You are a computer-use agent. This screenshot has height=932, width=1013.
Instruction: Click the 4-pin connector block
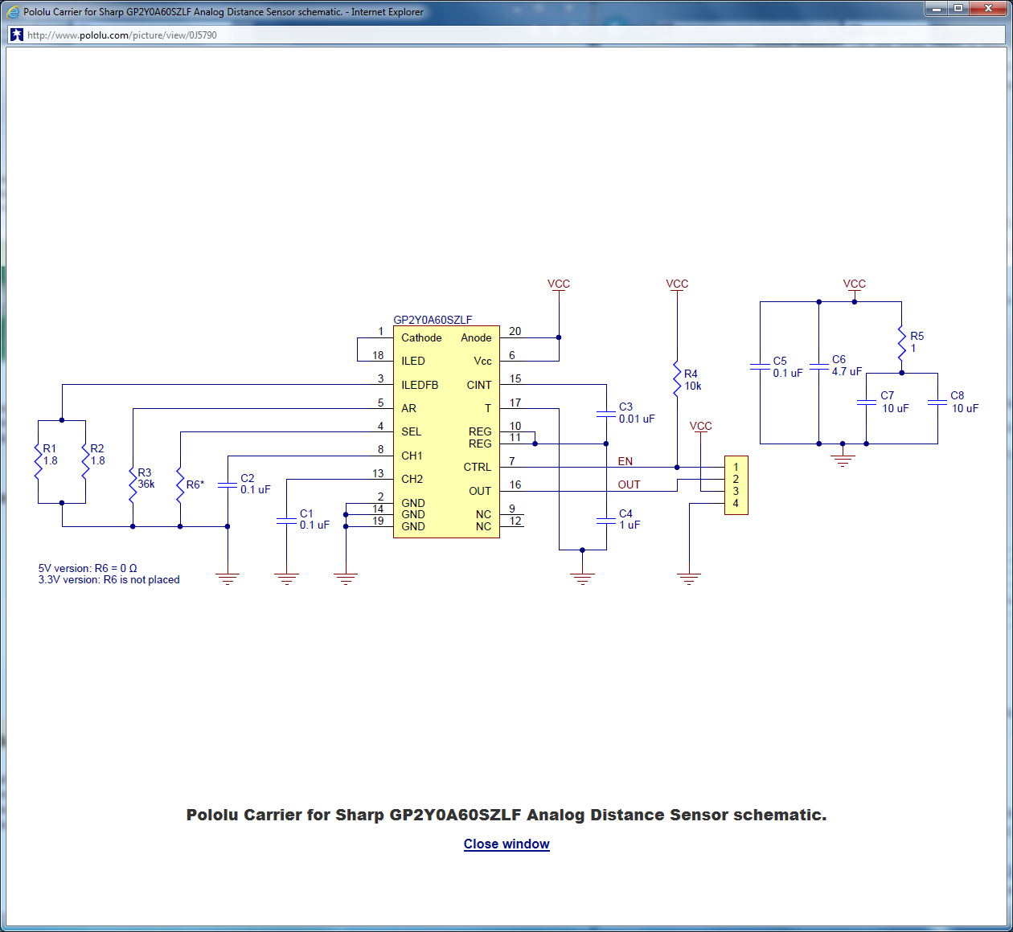tap(736, 485)
